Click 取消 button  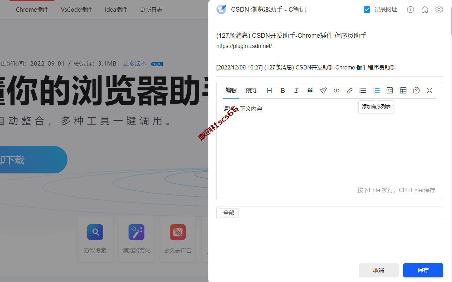pos(379,270)
